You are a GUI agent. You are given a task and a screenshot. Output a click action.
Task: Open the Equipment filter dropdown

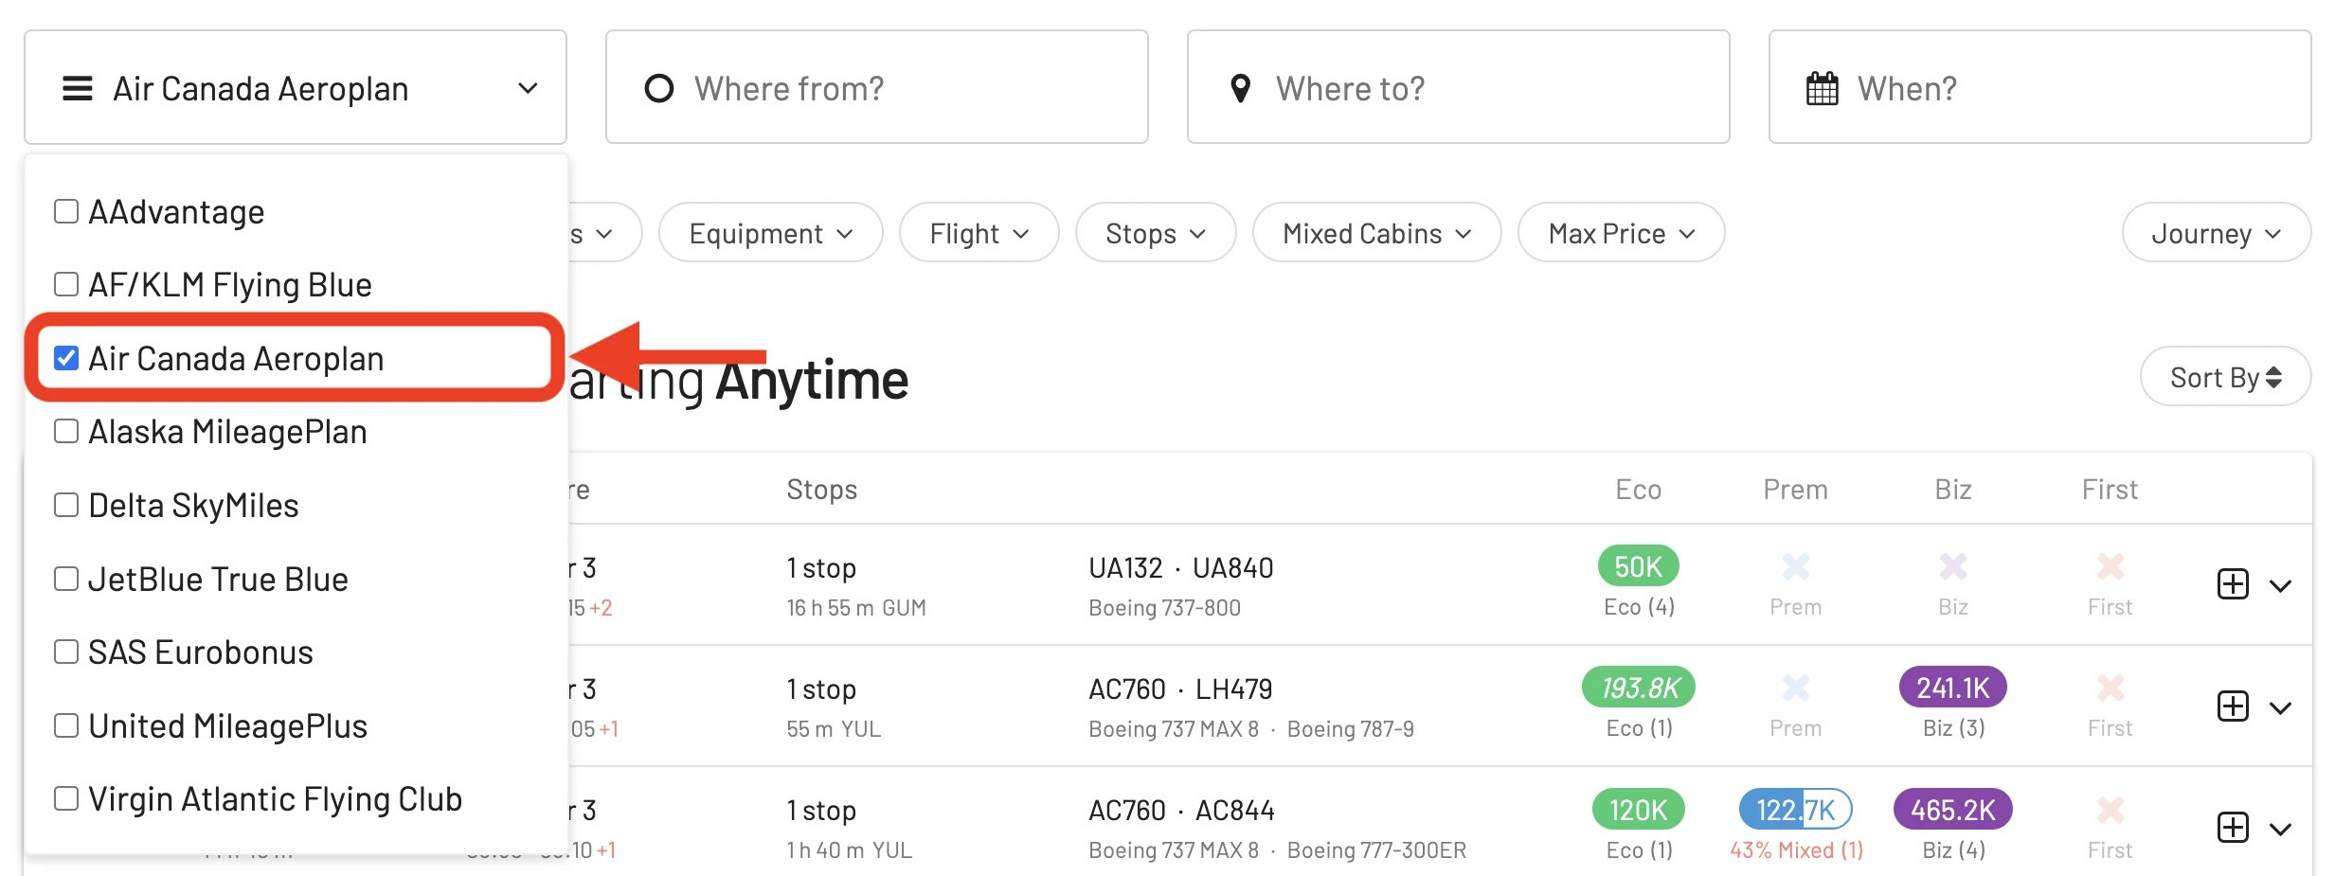[x=771, y=233]
